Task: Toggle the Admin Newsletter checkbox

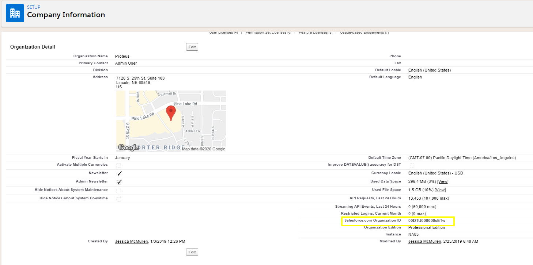Action: point(119,182)
